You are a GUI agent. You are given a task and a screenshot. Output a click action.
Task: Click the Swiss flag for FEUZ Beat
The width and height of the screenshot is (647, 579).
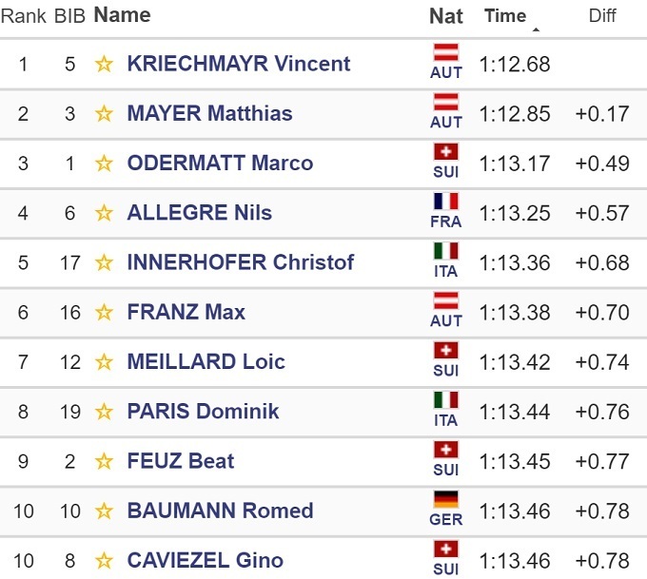445,451
